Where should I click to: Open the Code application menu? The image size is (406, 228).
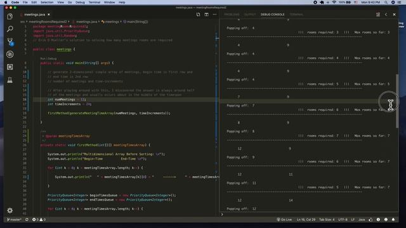15,3
